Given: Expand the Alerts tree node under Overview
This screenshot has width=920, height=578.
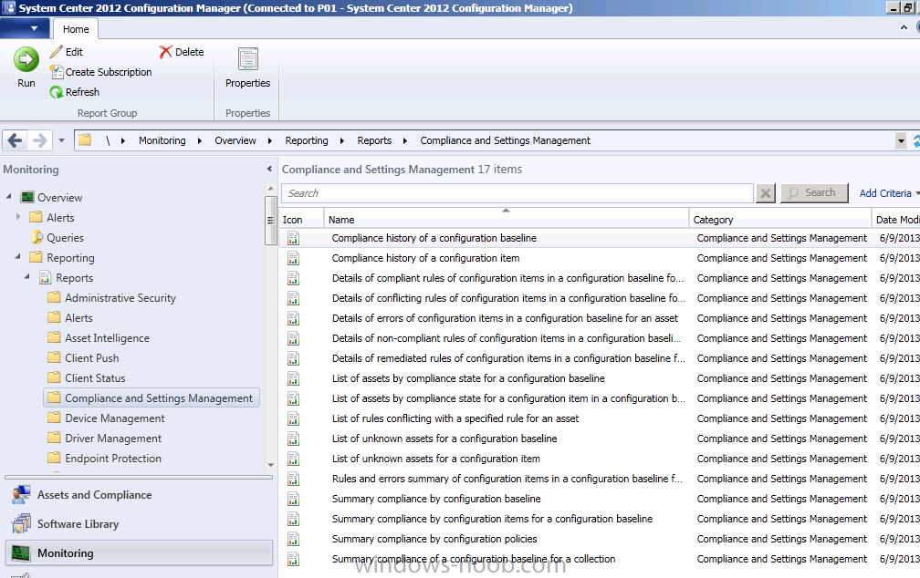Looking at the screenshot, I should coord(18,217).
